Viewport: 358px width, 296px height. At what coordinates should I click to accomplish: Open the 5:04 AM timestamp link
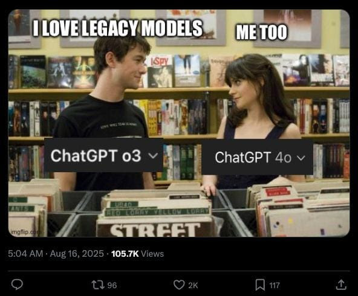[x=25, y=254]
